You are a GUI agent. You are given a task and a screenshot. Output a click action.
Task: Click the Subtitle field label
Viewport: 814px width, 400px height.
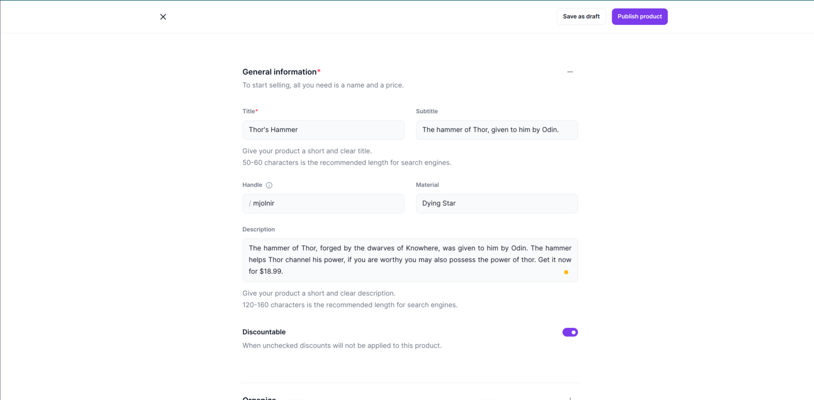427,111
